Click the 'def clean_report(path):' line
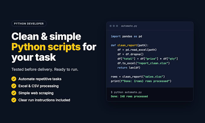The height and width of the screenshot is (123, 205). [130, 45]
